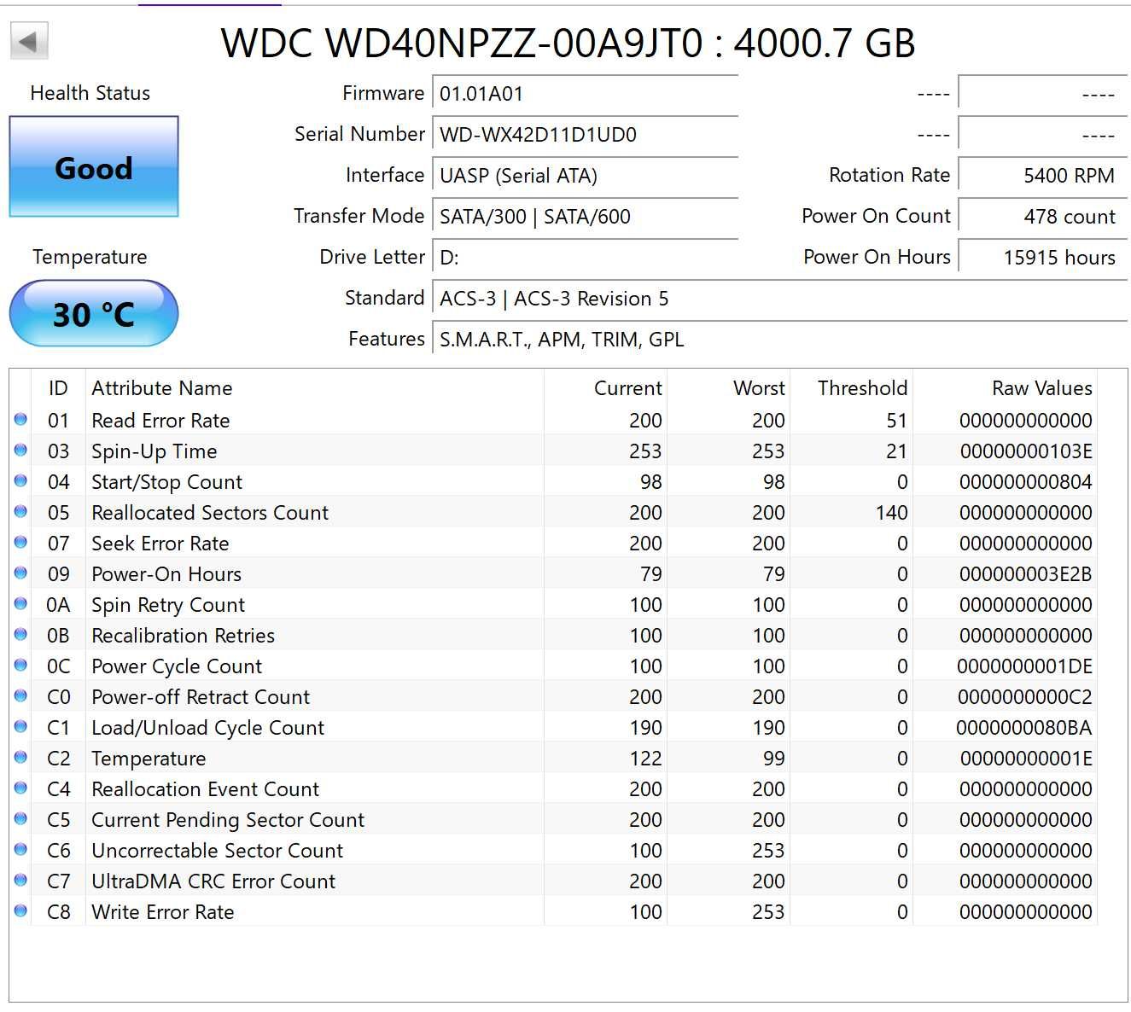Click the status dot for Recalibration Retries
Viewport: 1131px width, 1012px height.
pyautogui.click(x=20, y=634)
